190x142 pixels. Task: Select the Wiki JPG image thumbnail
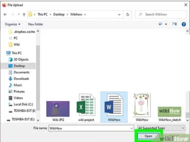(x=58, y=109)
